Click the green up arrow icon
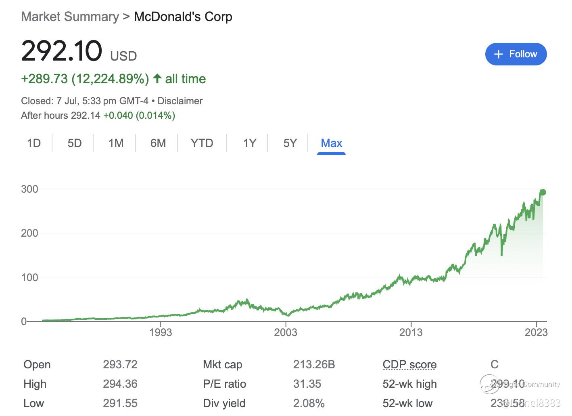The image size is (572, 416). 157,78
